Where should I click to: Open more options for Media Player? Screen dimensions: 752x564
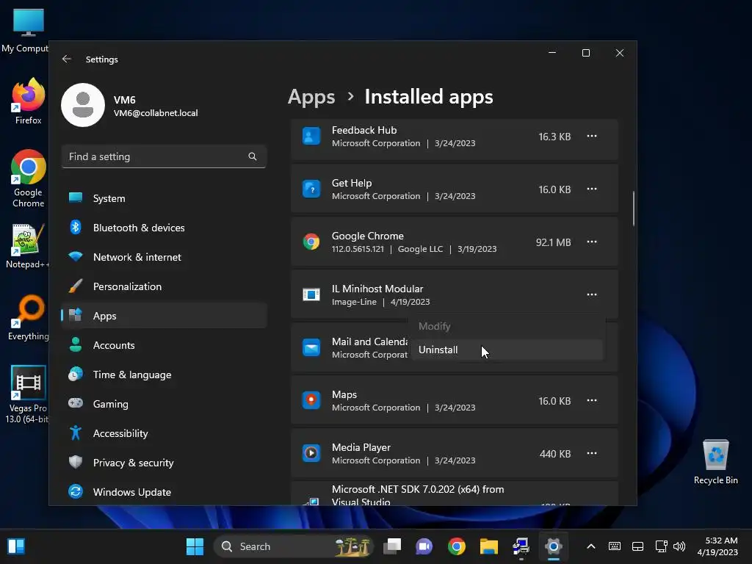click(x=592, y=453)
